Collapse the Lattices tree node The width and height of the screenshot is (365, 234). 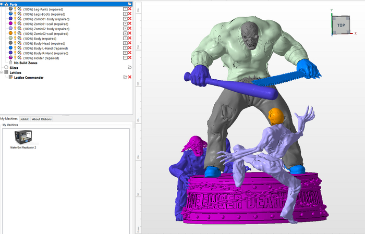pyautogui.click(x=2, y=72)
